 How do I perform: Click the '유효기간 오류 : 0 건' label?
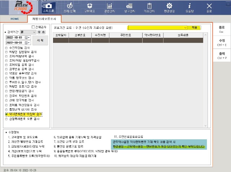click(x=67, y=28)
